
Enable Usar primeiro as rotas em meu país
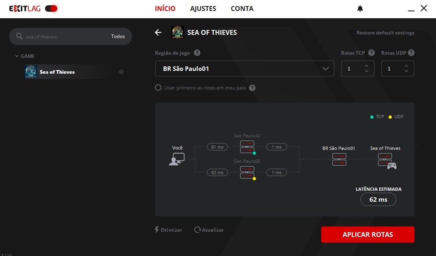tap(158, 88)
